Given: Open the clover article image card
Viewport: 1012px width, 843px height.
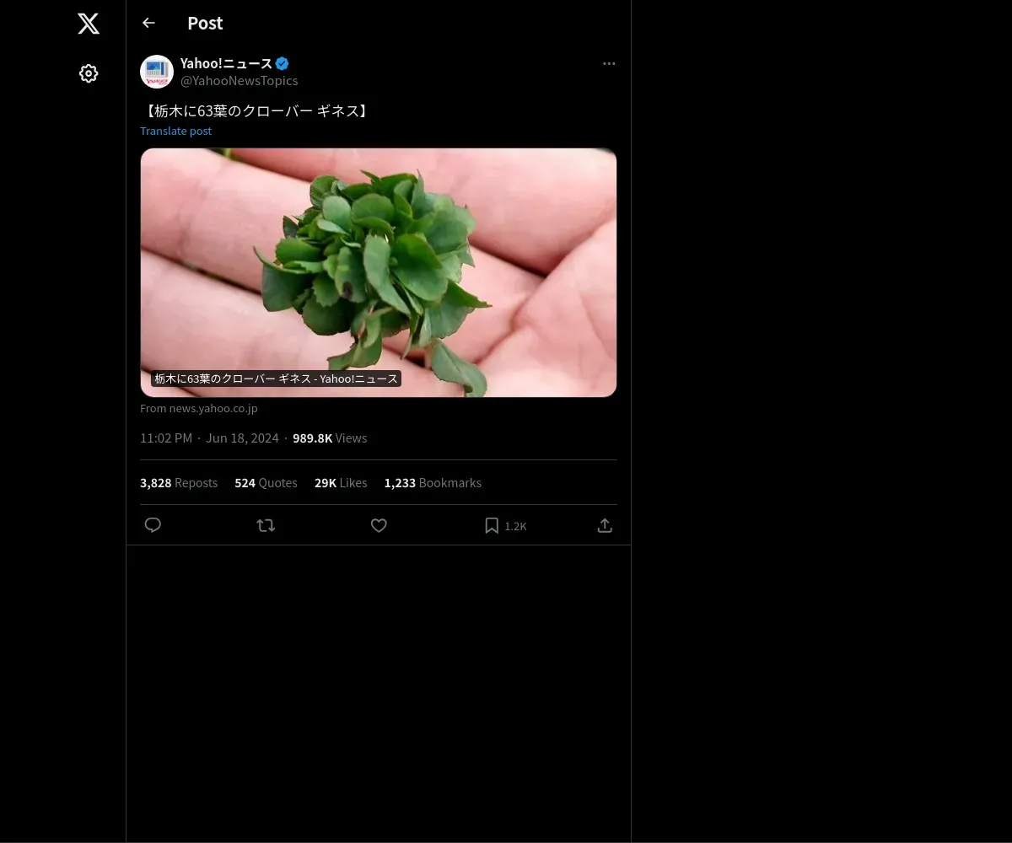Looking at the screenshot, I should pos(379,272).
